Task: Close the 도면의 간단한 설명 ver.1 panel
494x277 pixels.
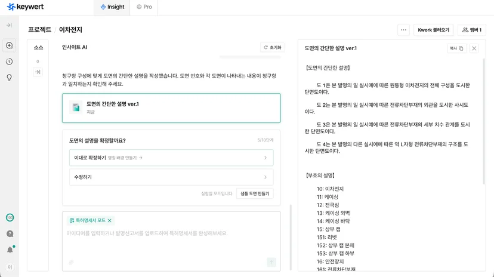Action: [474, 48]
